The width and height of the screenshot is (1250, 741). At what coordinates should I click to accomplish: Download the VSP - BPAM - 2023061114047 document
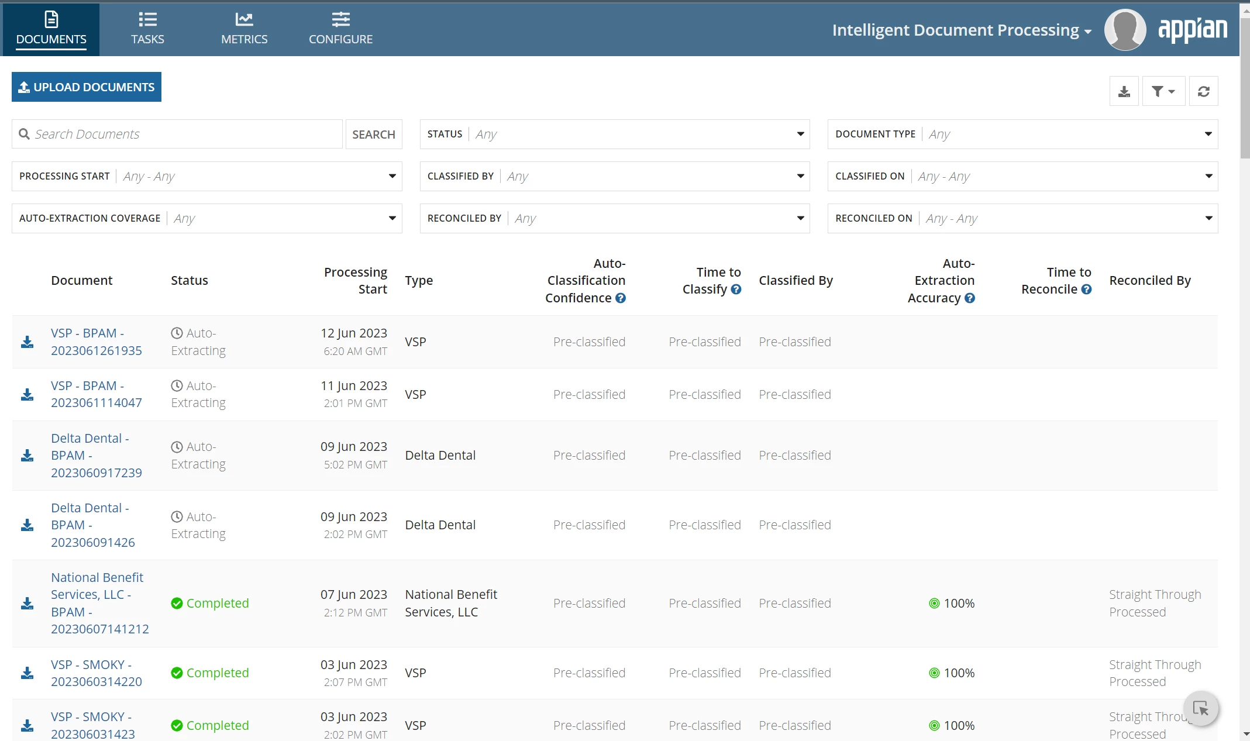pyautogui.click(x=27, y=395)
